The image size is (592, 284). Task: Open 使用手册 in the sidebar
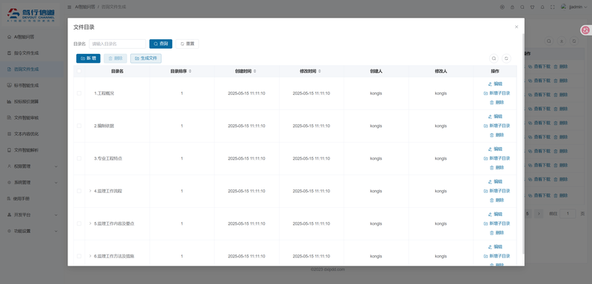click(x=32, y=198)
